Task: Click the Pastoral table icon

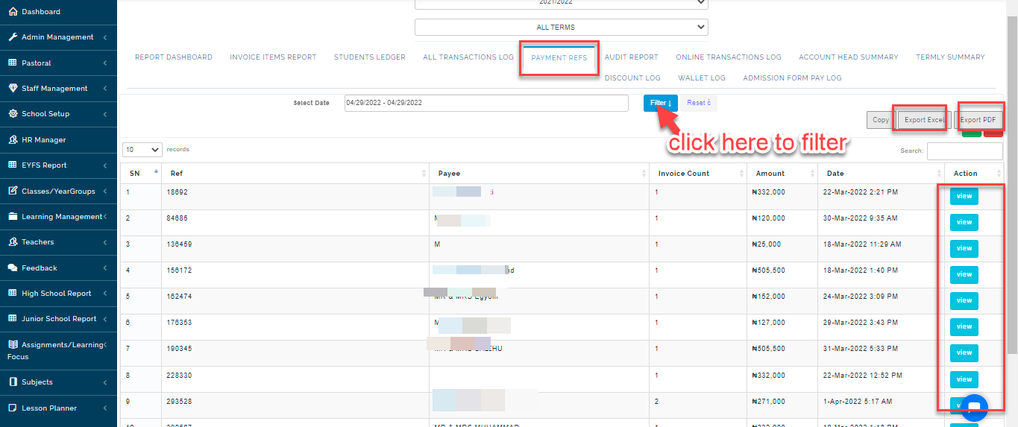Action: point(13,63)
